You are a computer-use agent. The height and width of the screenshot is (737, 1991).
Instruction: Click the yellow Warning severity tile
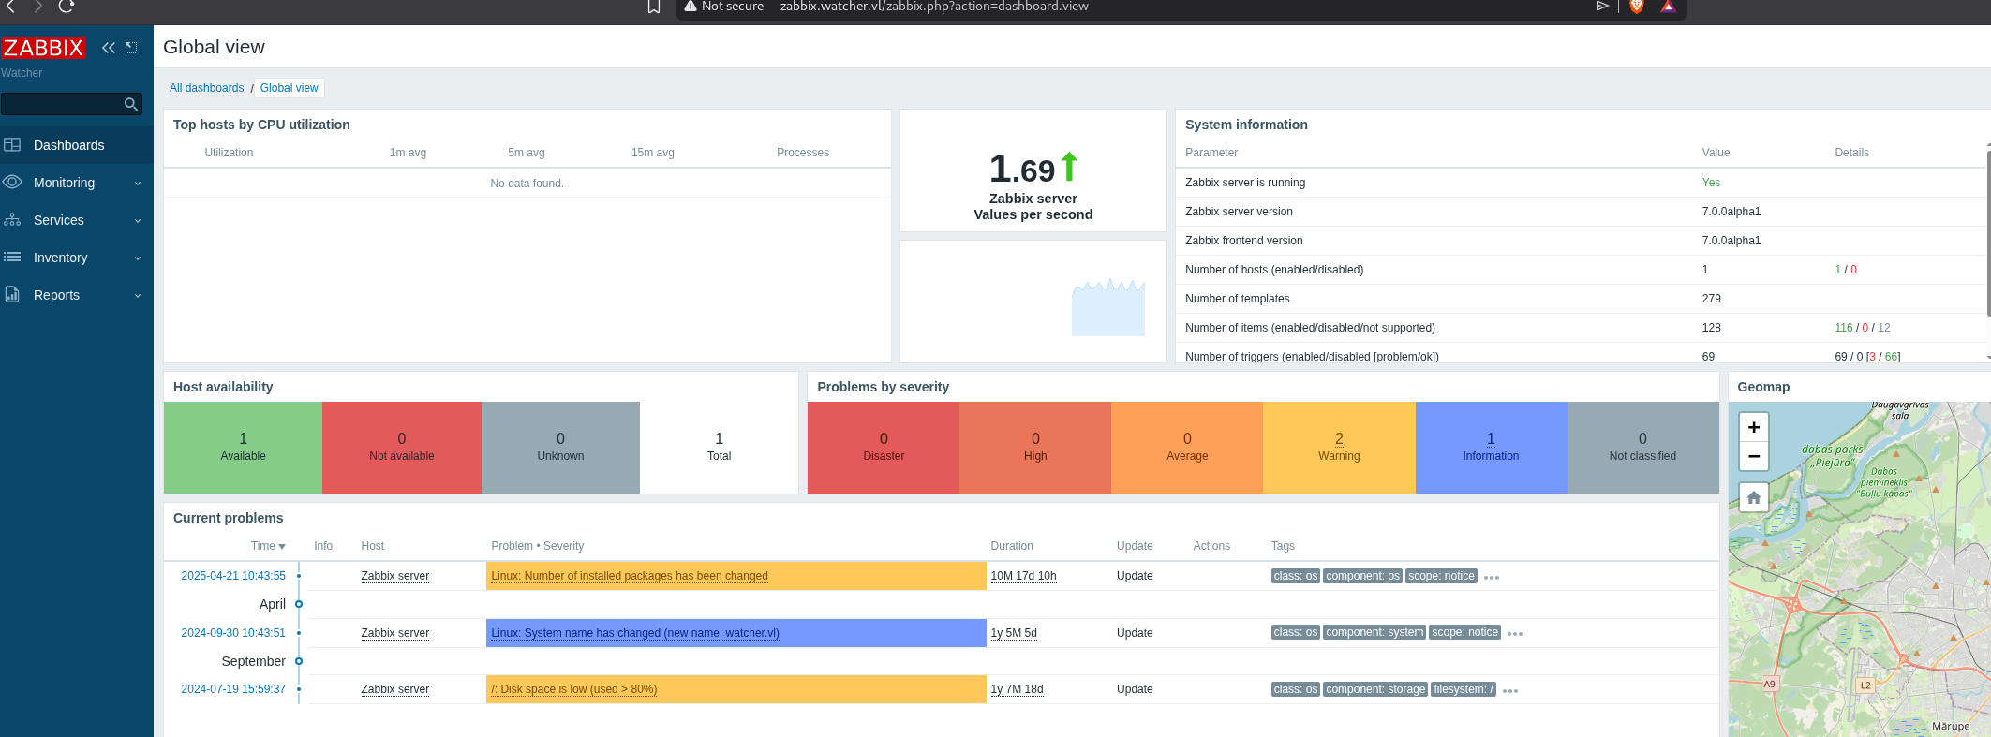point(1339,448)
